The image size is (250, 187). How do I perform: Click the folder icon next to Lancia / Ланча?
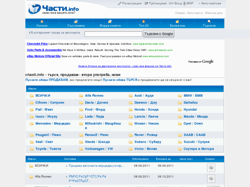click(x=131, y=117)
